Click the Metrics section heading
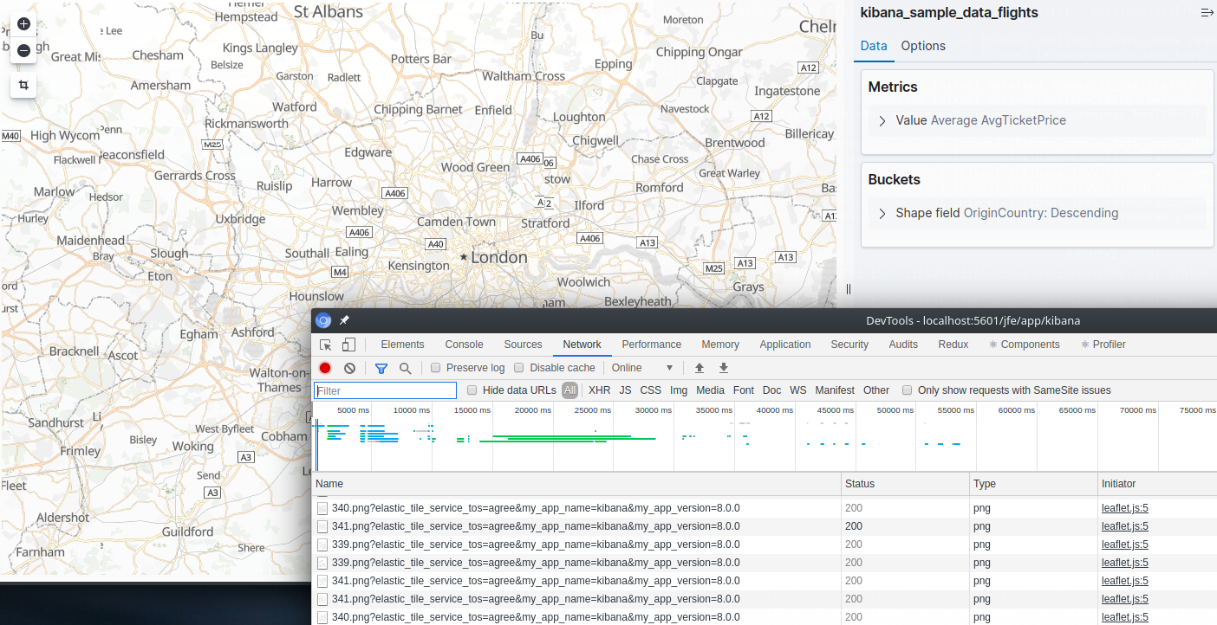Screen dimensions: 1217x625 [x=893, y=87]
